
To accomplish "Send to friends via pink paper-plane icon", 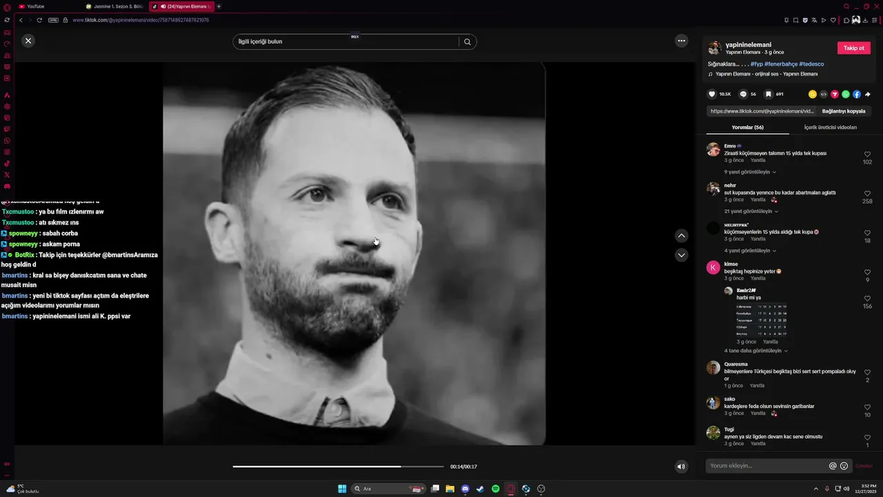I will coord(835,94).
